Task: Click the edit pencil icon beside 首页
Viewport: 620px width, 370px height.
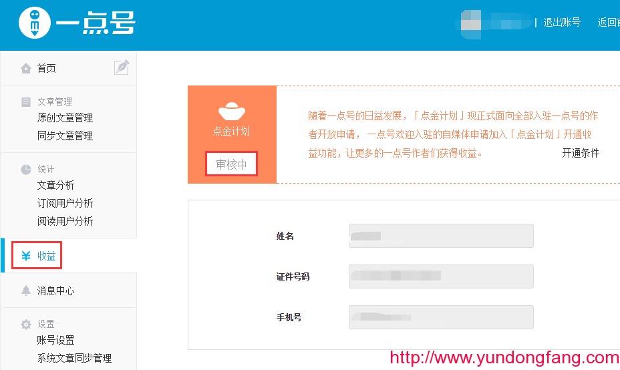Action: (x=121, y=67)
